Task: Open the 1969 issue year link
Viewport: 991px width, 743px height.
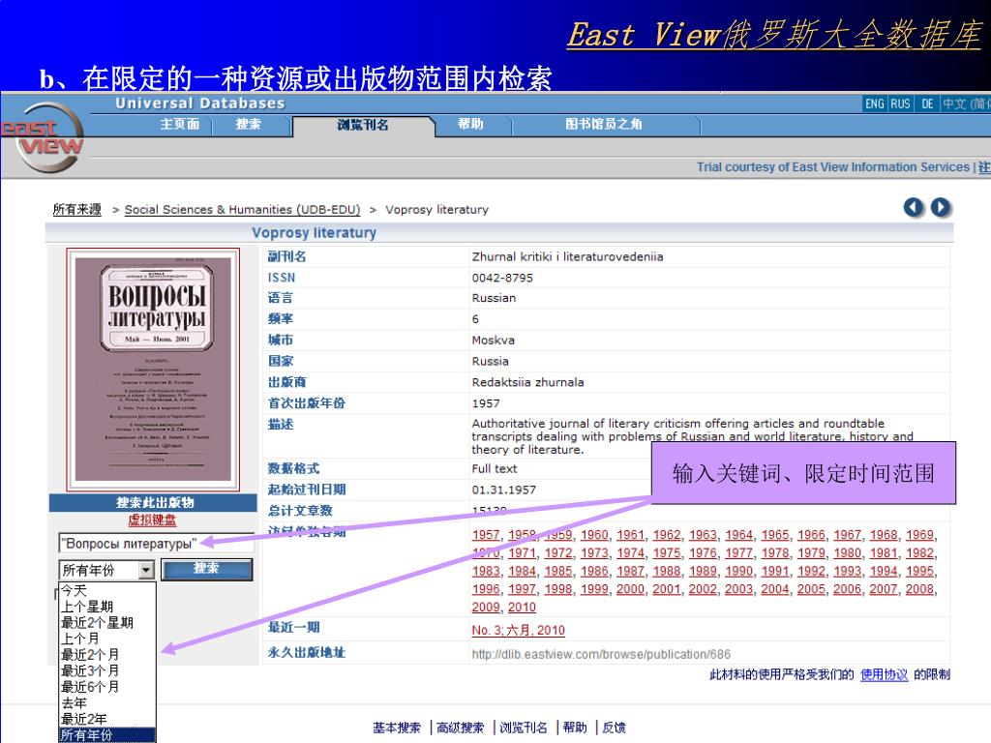Action: (x=919, y=534)
